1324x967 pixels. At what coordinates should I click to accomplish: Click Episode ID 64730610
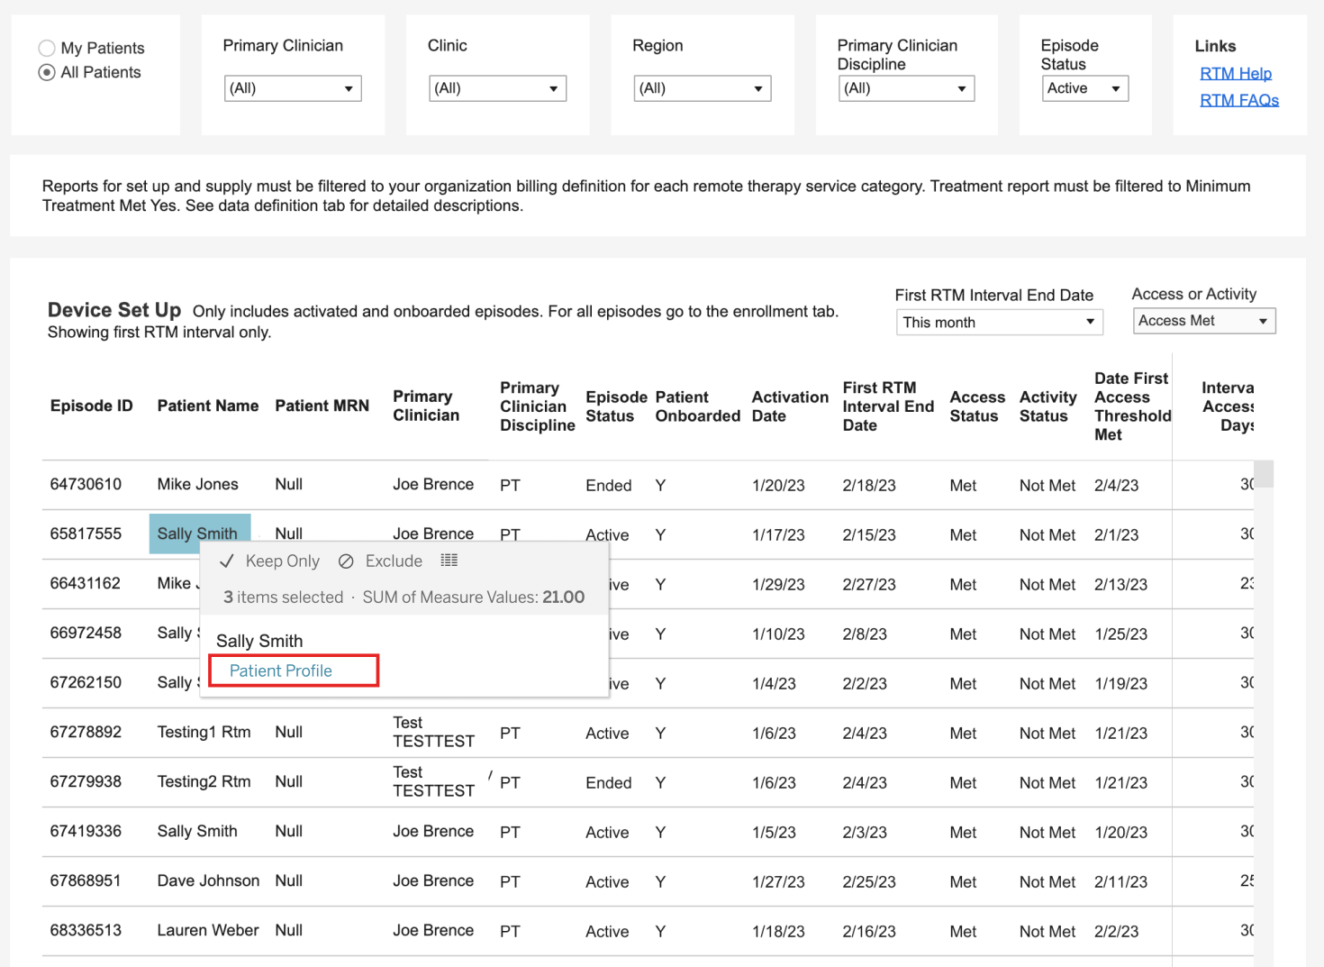(x=86, y=484)
